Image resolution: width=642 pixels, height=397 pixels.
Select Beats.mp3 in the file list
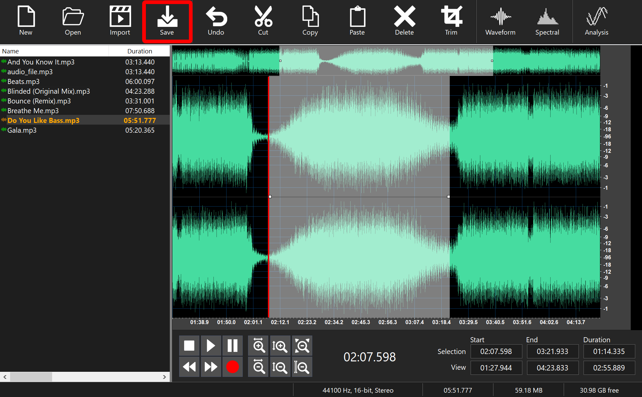[85, 82]
